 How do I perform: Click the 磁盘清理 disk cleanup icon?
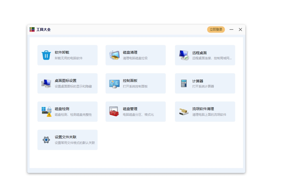tap(114, 55)
